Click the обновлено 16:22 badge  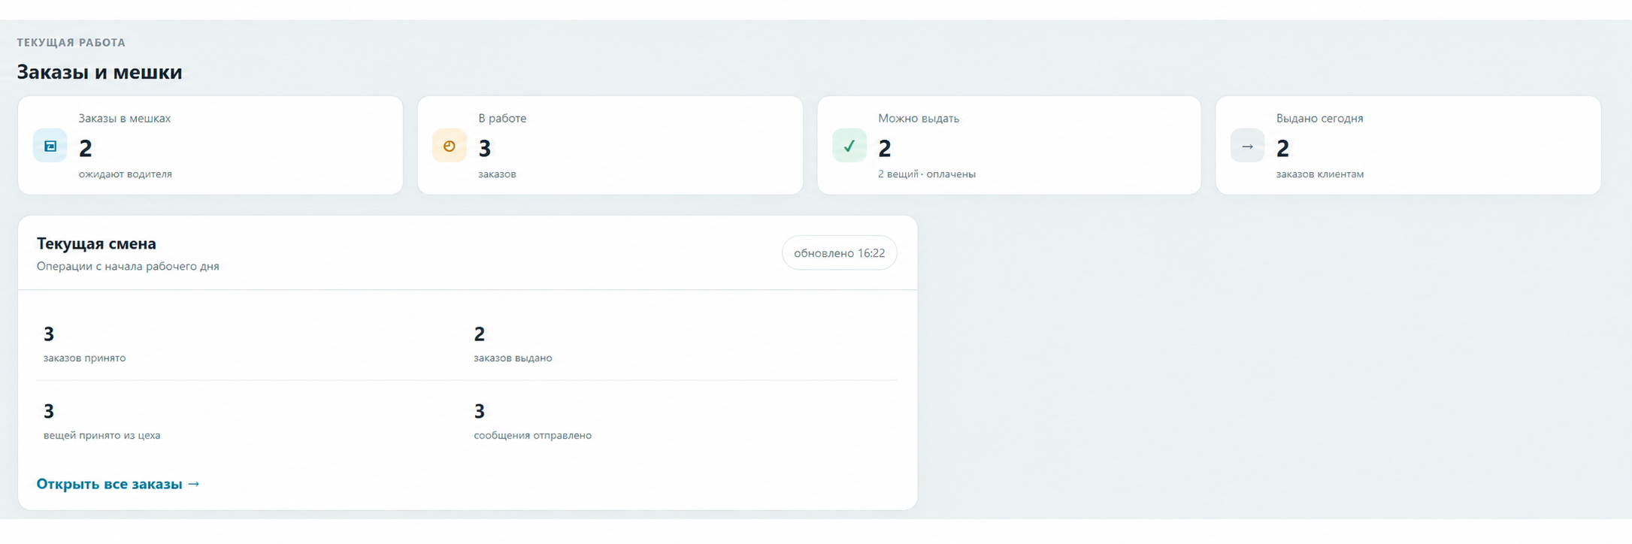click(x=840, y=253)
